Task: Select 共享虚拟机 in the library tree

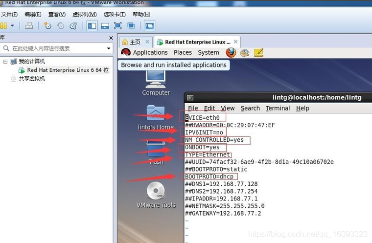Action: coord(32,79)
